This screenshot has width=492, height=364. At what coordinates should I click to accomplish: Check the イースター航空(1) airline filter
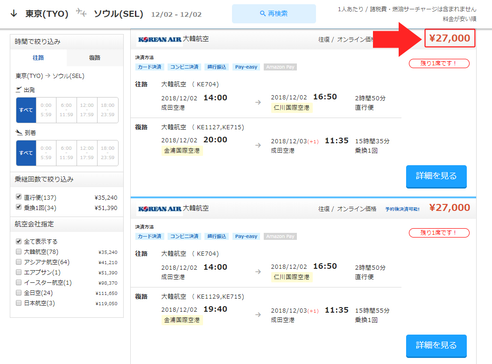click(x=19, y=282)
